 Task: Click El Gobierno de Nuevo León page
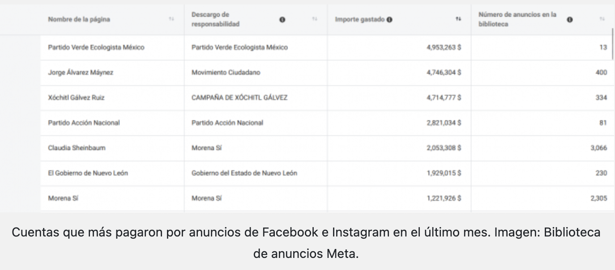click(x=88, y=173)
